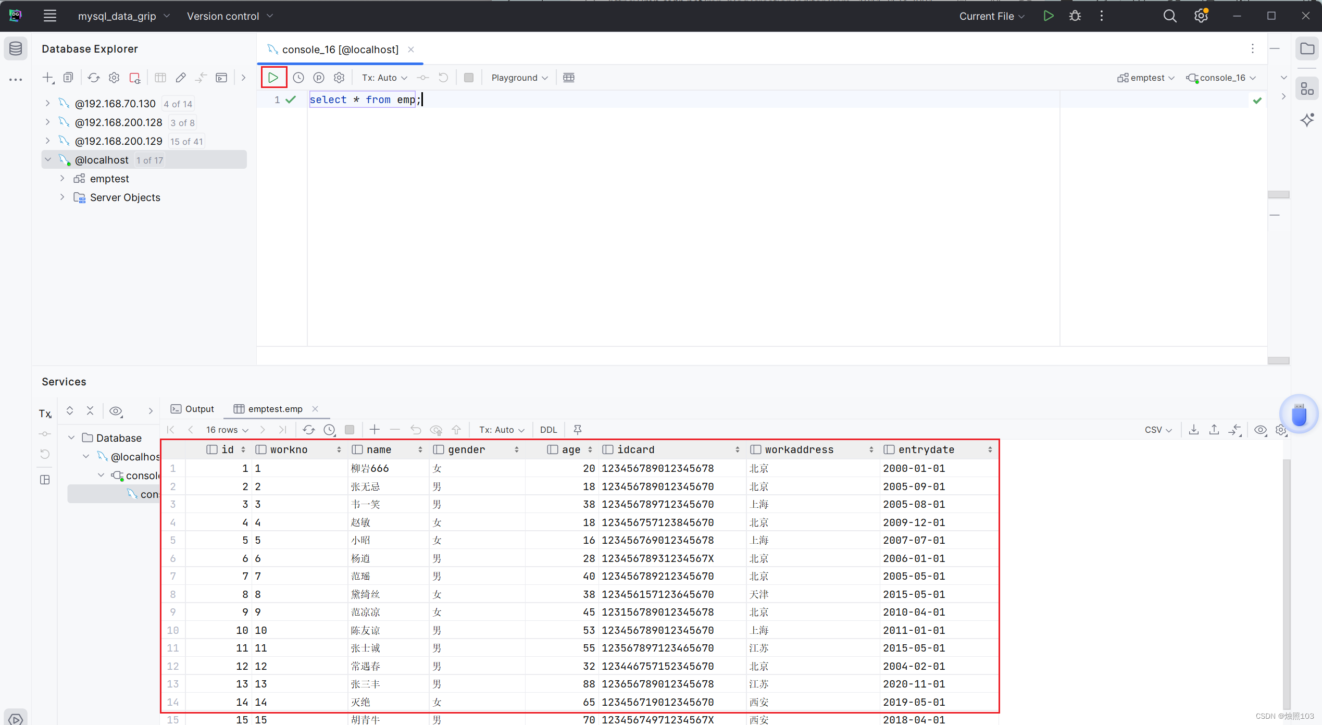Toggle the eye view options in Services
This screenshot has height=725, width=1322.
116,411
